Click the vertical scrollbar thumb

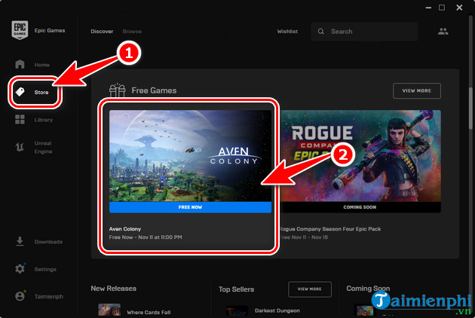[470, 109]
